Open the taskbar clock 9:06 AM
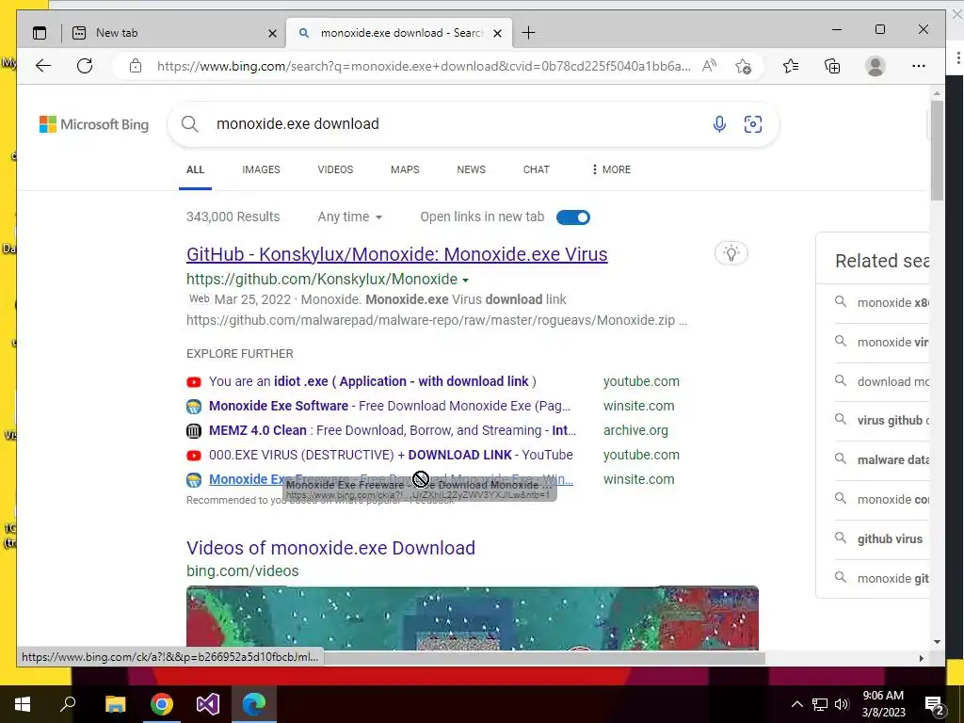The width and height of the screenshot is (964, 723). [x=883, y=704]
